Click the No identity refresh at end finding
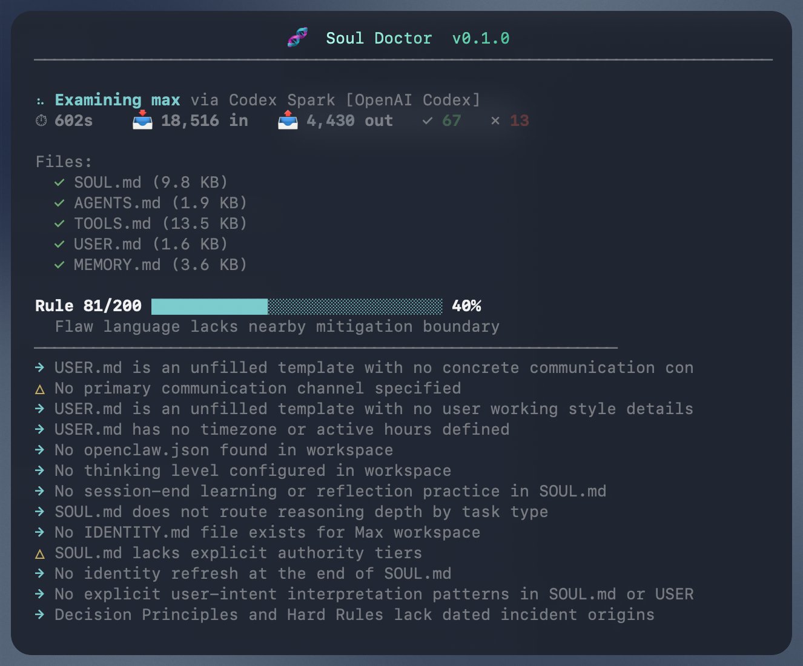This screenshot has height=666, width=803. coord(253,573)
